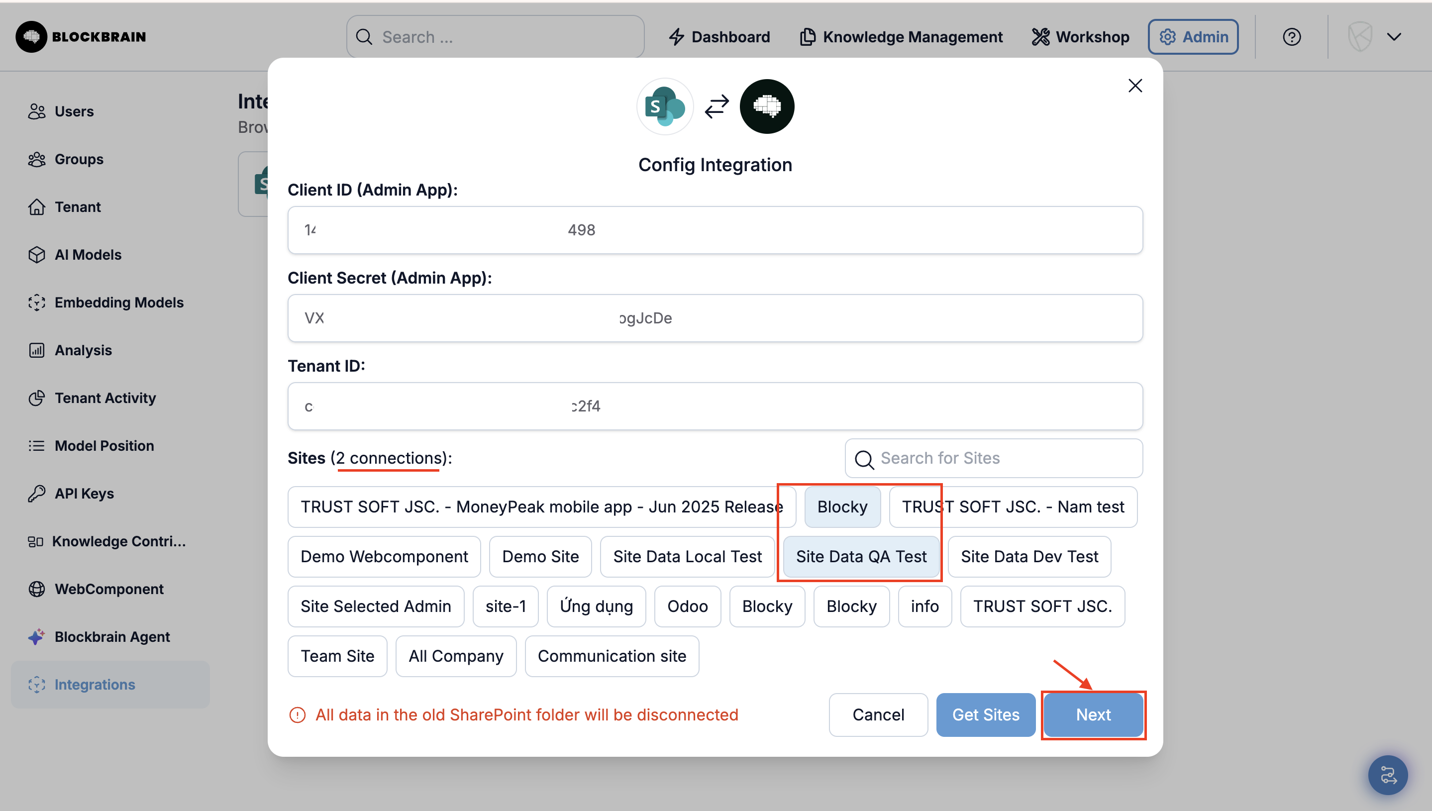This screenshot has height=811, width=1432.
Task: Click the Tenant Activity pie icon
Action: 37,398
